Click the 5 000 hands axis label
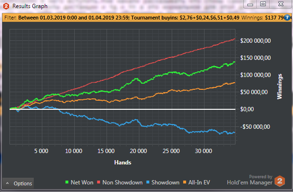 coord(41,151)
